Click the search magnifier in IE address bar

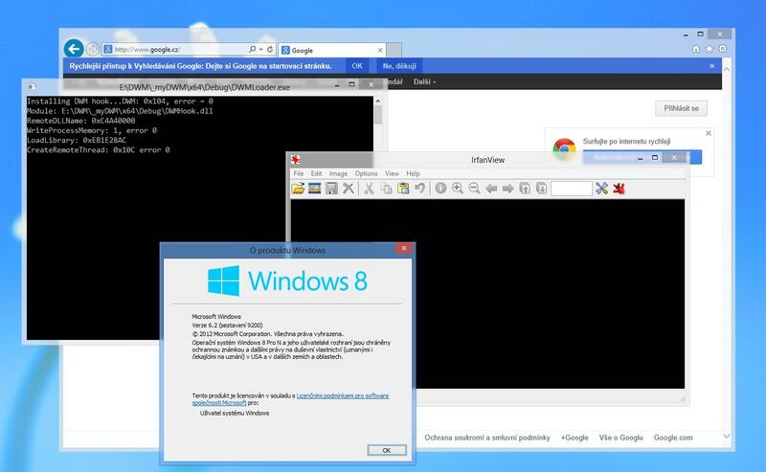[252, 50]
